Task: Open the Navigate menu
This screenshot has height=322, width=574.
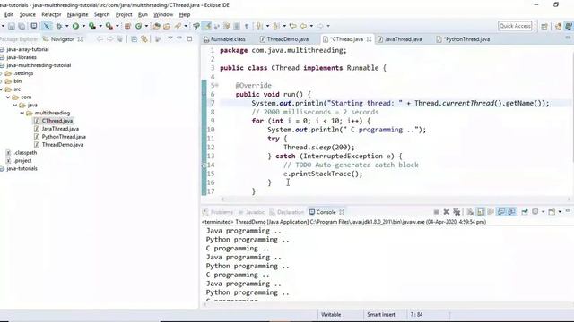Action: coord(78,14)
